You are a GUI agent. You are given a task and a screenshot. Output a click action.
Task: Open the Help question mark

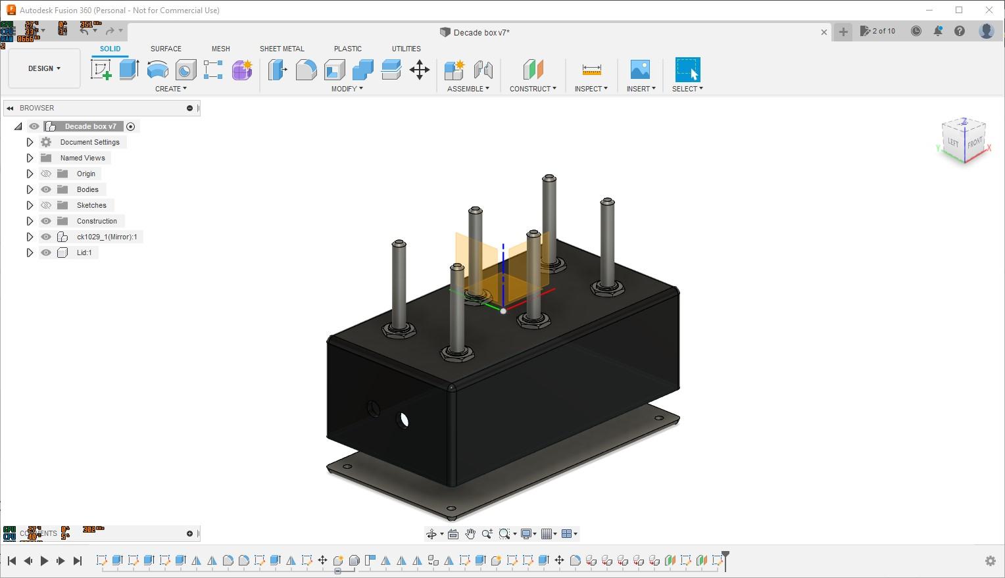click(960, 31)
